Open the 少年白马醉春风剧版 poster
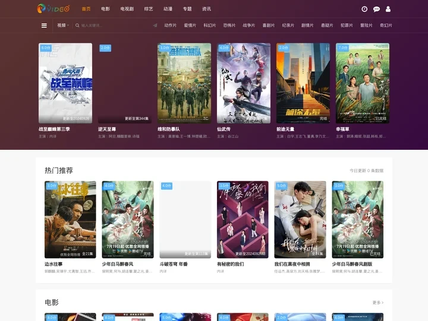This screenshot has width=428, height=321. point(358,219)
